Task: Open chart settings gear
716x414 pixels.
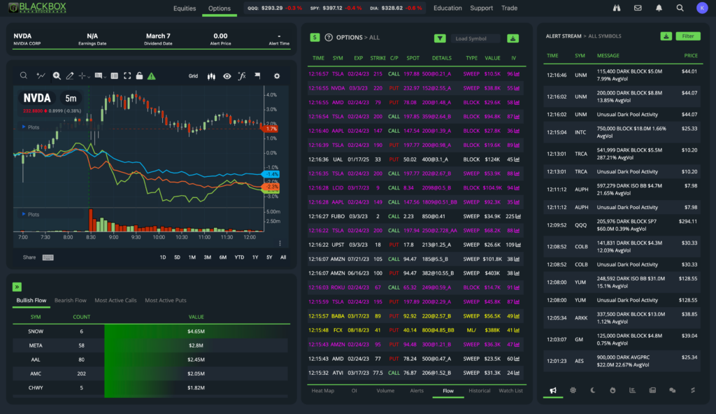Action: [277, 76]
